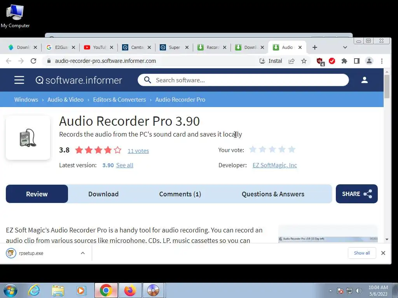
Task: Open the Download section tab
Action: (x=103, y=194)
